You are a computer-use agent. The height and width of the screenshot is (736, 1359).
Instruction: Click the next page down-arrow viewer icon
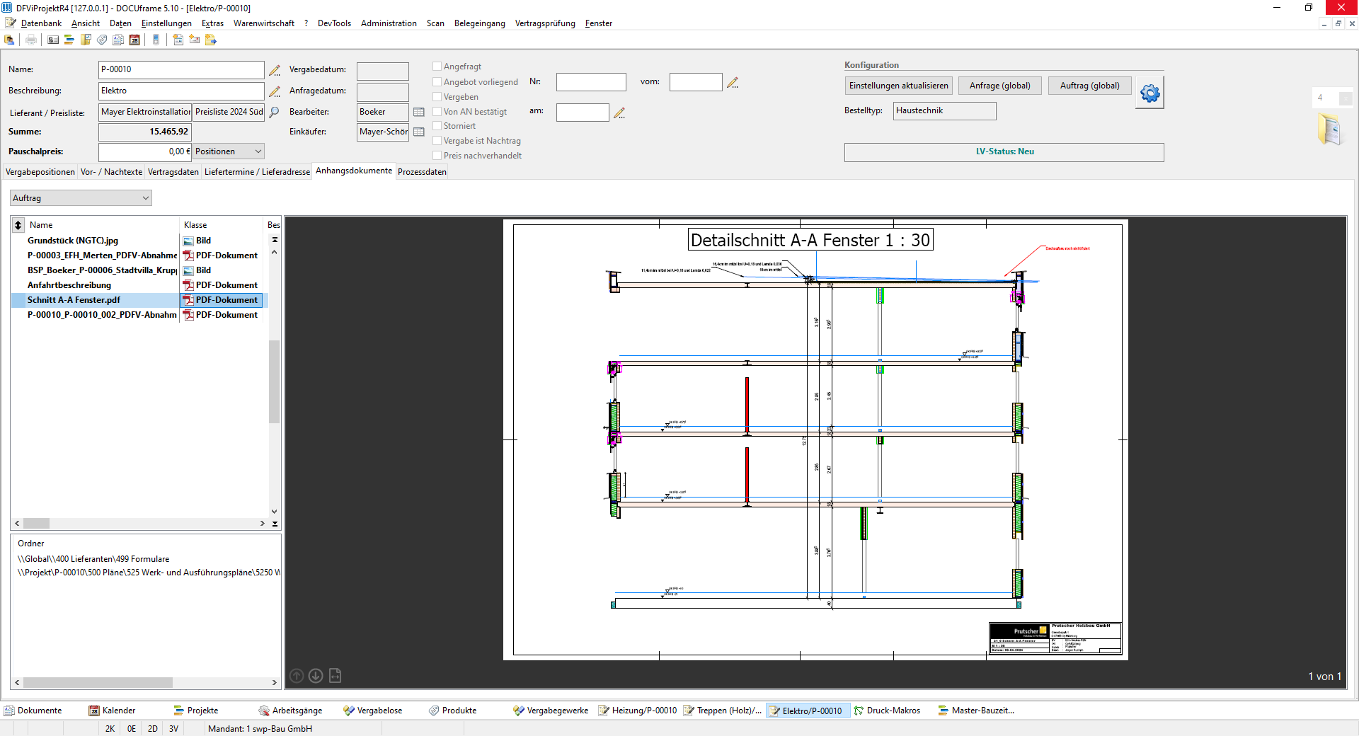[x=316, y=676]
